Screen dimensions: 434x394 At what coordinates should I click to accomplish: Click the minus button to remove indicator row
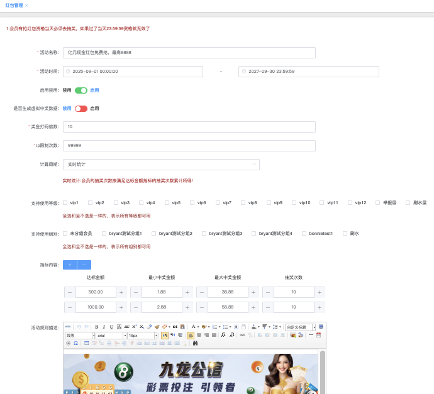[84, 265]
